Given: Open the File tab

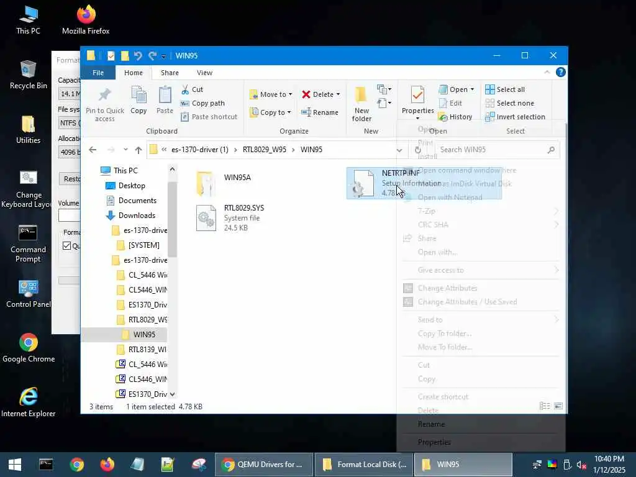Looking at the screenshot, I should pos(98,73).
